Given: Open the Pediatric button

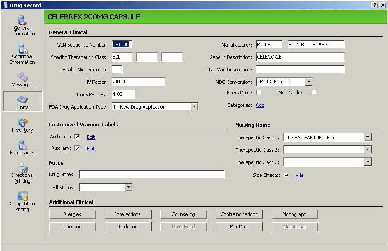Looking at the screenshot, I should coord(128,227).
